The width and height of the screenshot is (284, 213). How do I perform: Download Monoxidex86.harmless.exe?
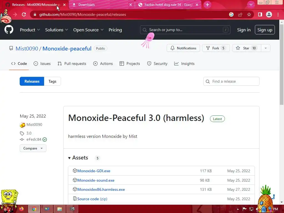tap(101, 189)
